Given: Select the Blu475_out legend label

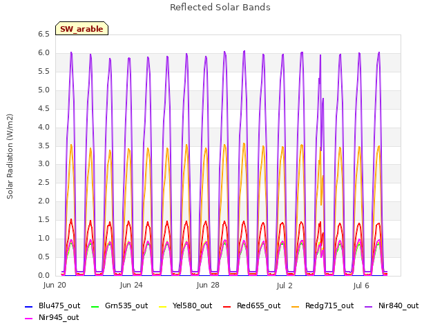Looking at the screenshot, I should pos(59,306).
